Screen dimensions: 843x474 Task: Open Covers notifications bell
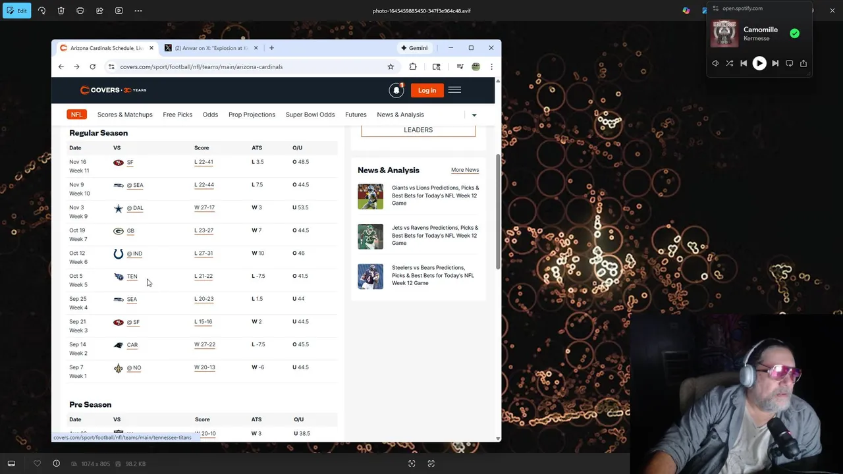(x=396, y=90)
